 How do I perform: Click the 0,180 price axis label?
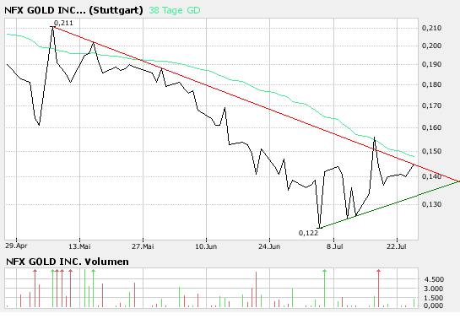click(431, 84)
